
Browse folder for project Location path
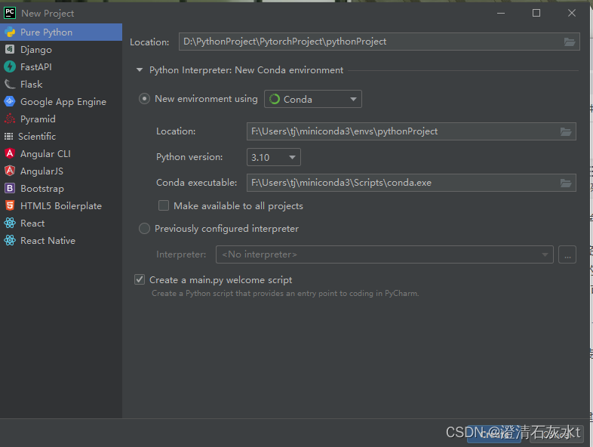coord(570,42)
